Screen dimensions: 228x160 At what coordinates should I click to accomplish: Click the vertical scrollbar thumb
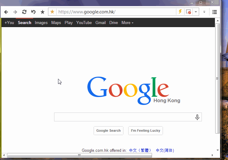pos(217,78)
